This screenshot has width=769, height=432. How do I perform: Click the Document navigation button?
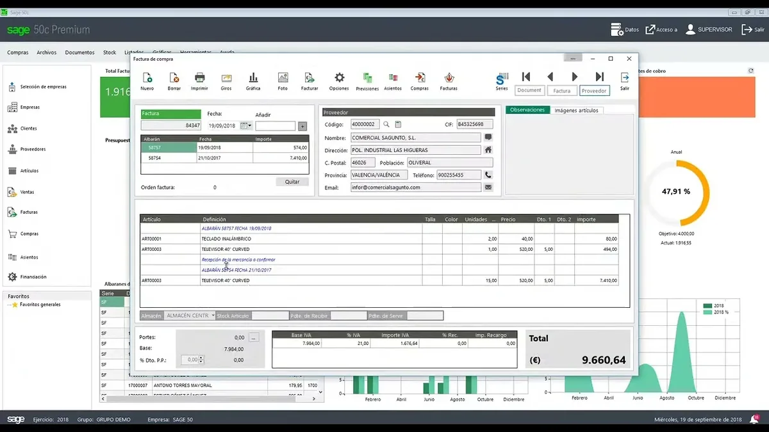[529, 91]
